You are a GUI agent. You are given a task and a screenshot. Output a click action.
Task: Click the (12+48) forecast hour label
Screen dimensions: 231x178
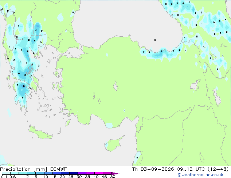click(218, 169)
